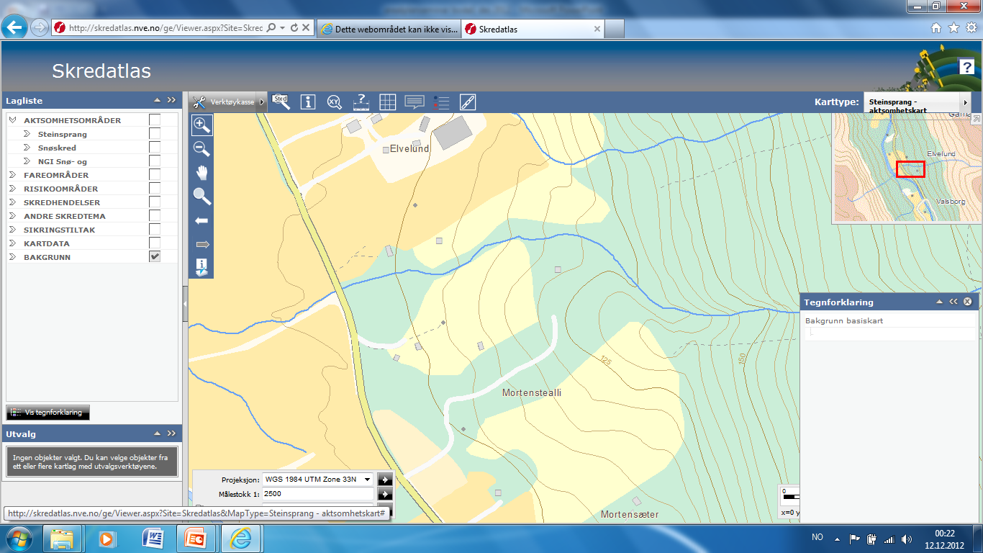Click the grid tool icon

pyautogui.click(x=388, y=102)
